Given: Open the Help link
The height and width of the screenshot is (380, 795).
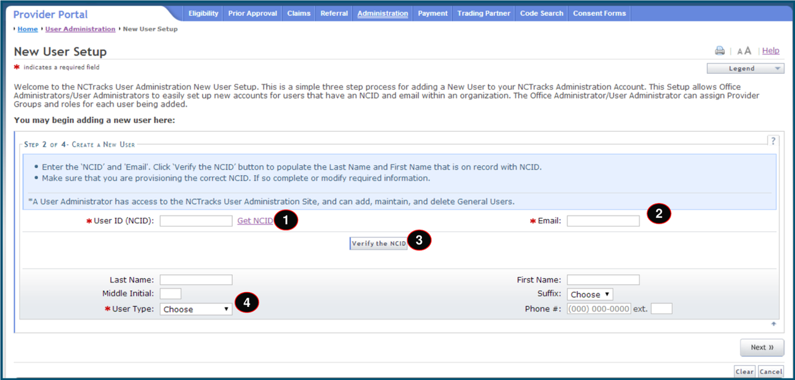Looking at the screenshot, I should click(770, 51).
